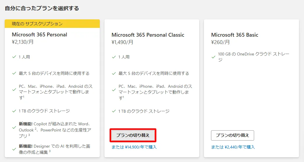Image resolution: width=304 pixels, height=162 pixels.
Task: Select the Microsoft 365 Basic title
Action: 235,35
